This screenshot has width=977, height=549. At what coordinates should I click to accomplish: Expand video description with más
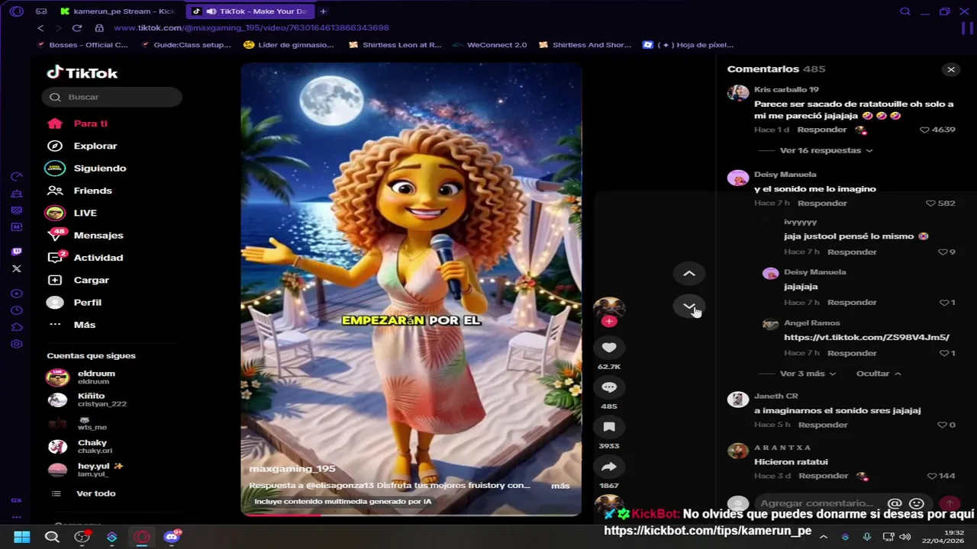coord(560,486)
